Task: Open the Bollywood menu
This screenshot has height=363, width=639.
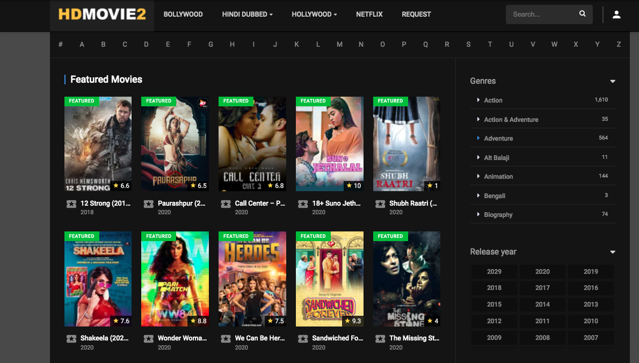Action: point(183,14)
